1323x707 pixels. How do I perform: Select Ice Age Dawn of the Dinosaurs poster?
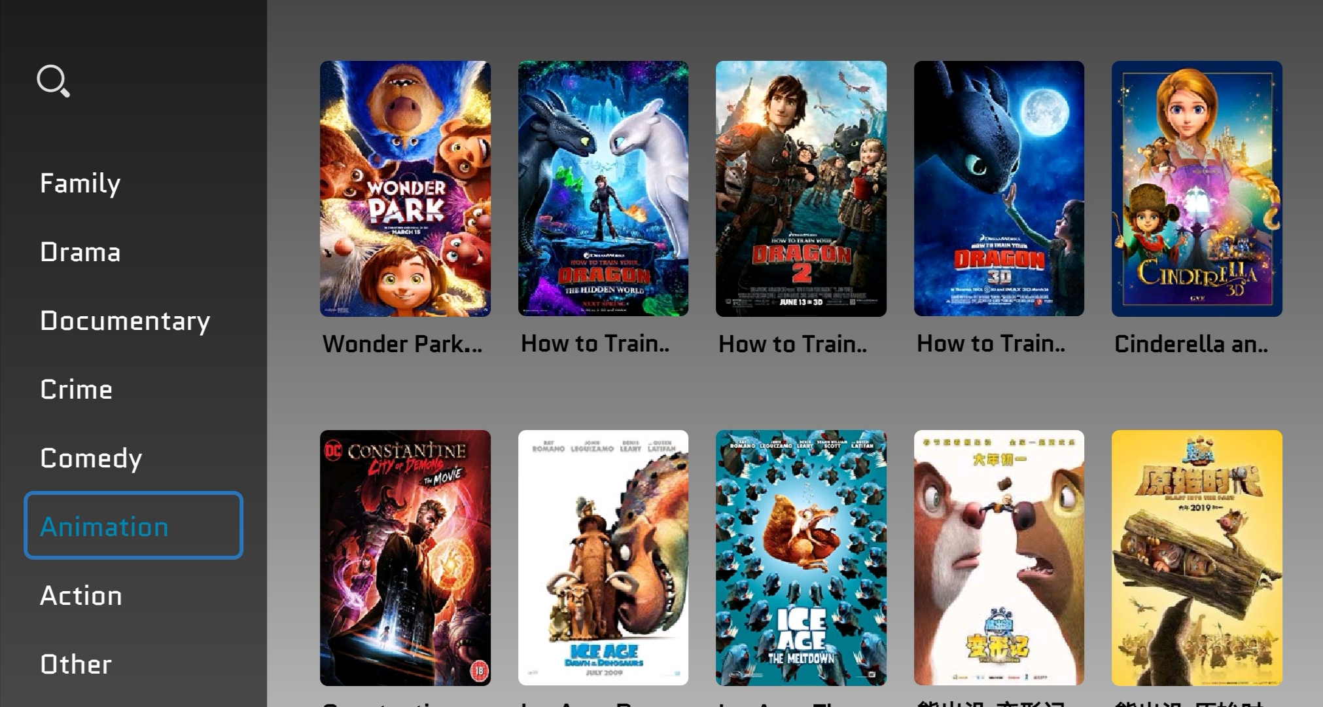(603, 558)
